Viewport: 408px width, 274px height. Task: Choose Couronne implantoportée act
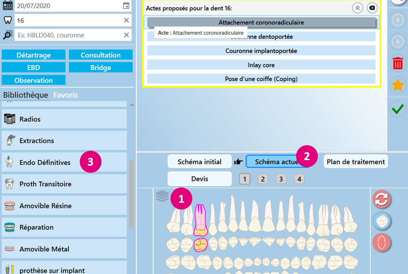261,51
